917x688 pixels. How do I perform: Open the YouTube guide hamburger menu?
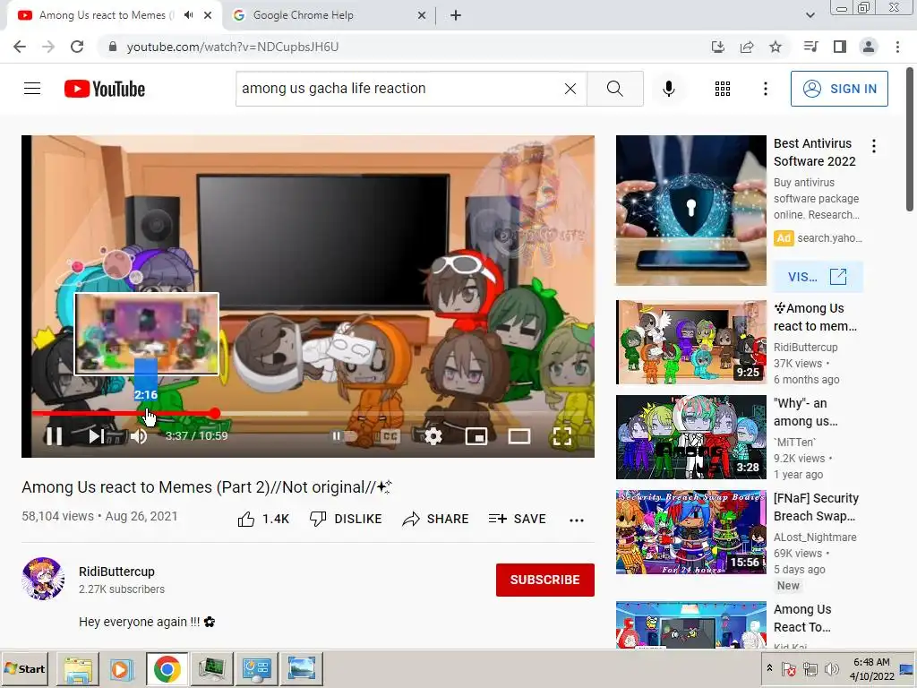click(32, 89)
